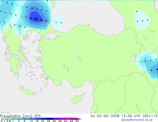Image resolution: width=158 pixels, height=122 pixels.
Task: Click the legend scale label "10"
Action: click(x=31, y=121)
